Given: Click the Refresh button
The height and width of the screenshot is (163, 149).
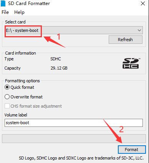Looking at the screenshot, I should pos(126,40).
